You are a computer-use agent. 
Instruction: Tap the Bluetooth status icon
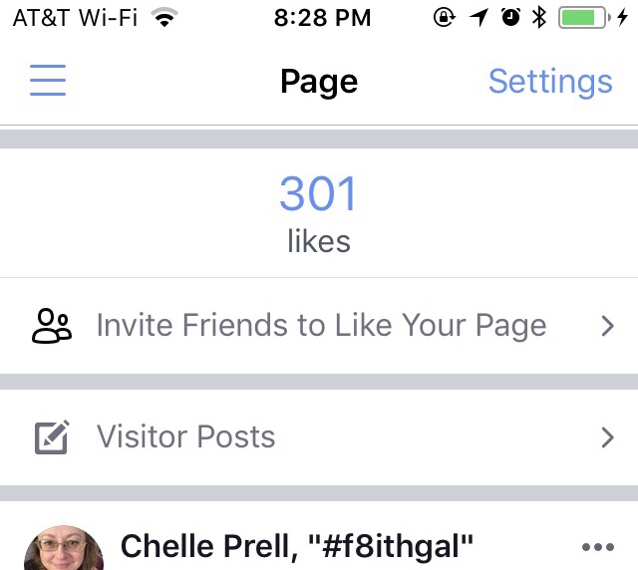tap(539, 17)
